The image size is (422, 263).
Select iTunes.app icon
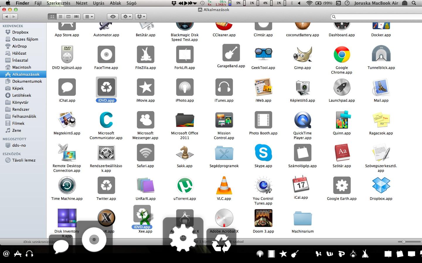pyautogui.click(x=224, y=87)
